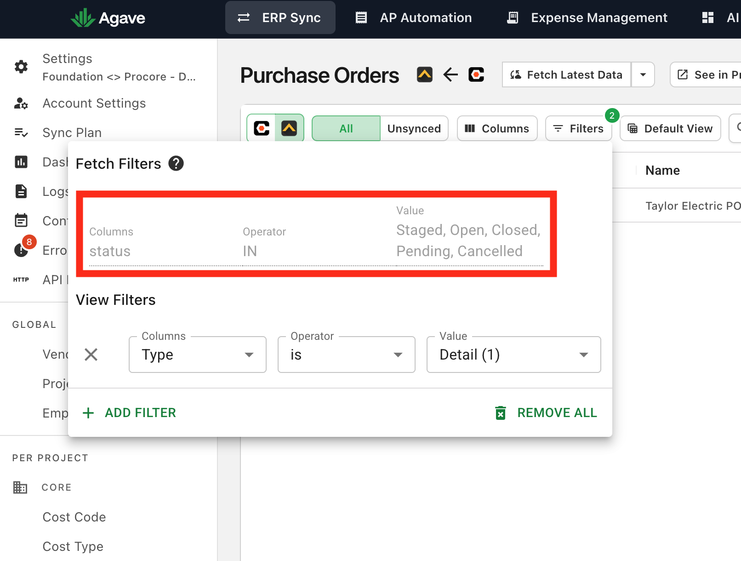
Task: Open Account Settings person-gear icon
Action: (21, 103)
